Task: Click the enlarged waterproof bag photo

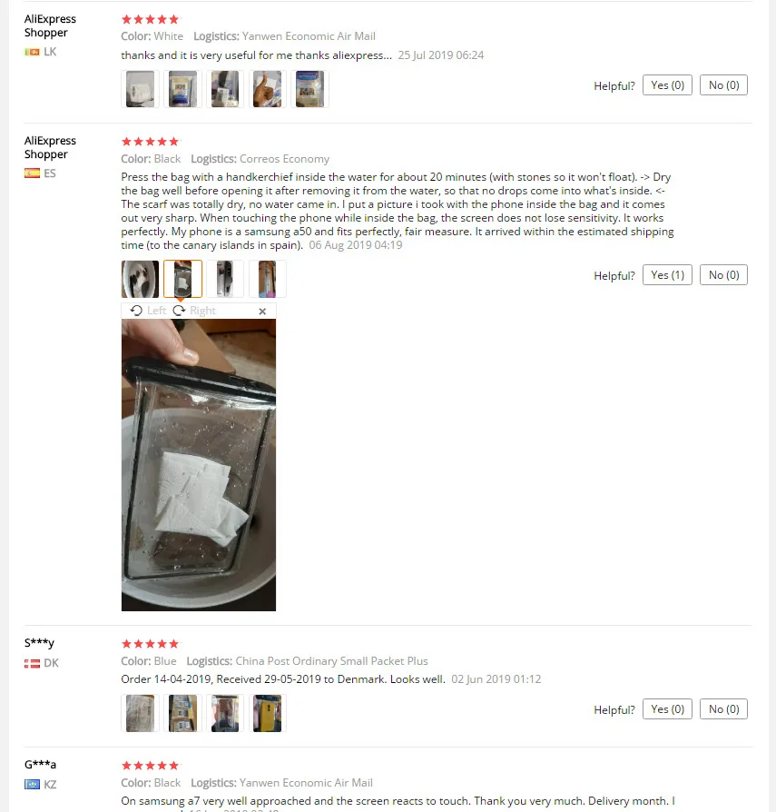Action: tap(199, 465)
